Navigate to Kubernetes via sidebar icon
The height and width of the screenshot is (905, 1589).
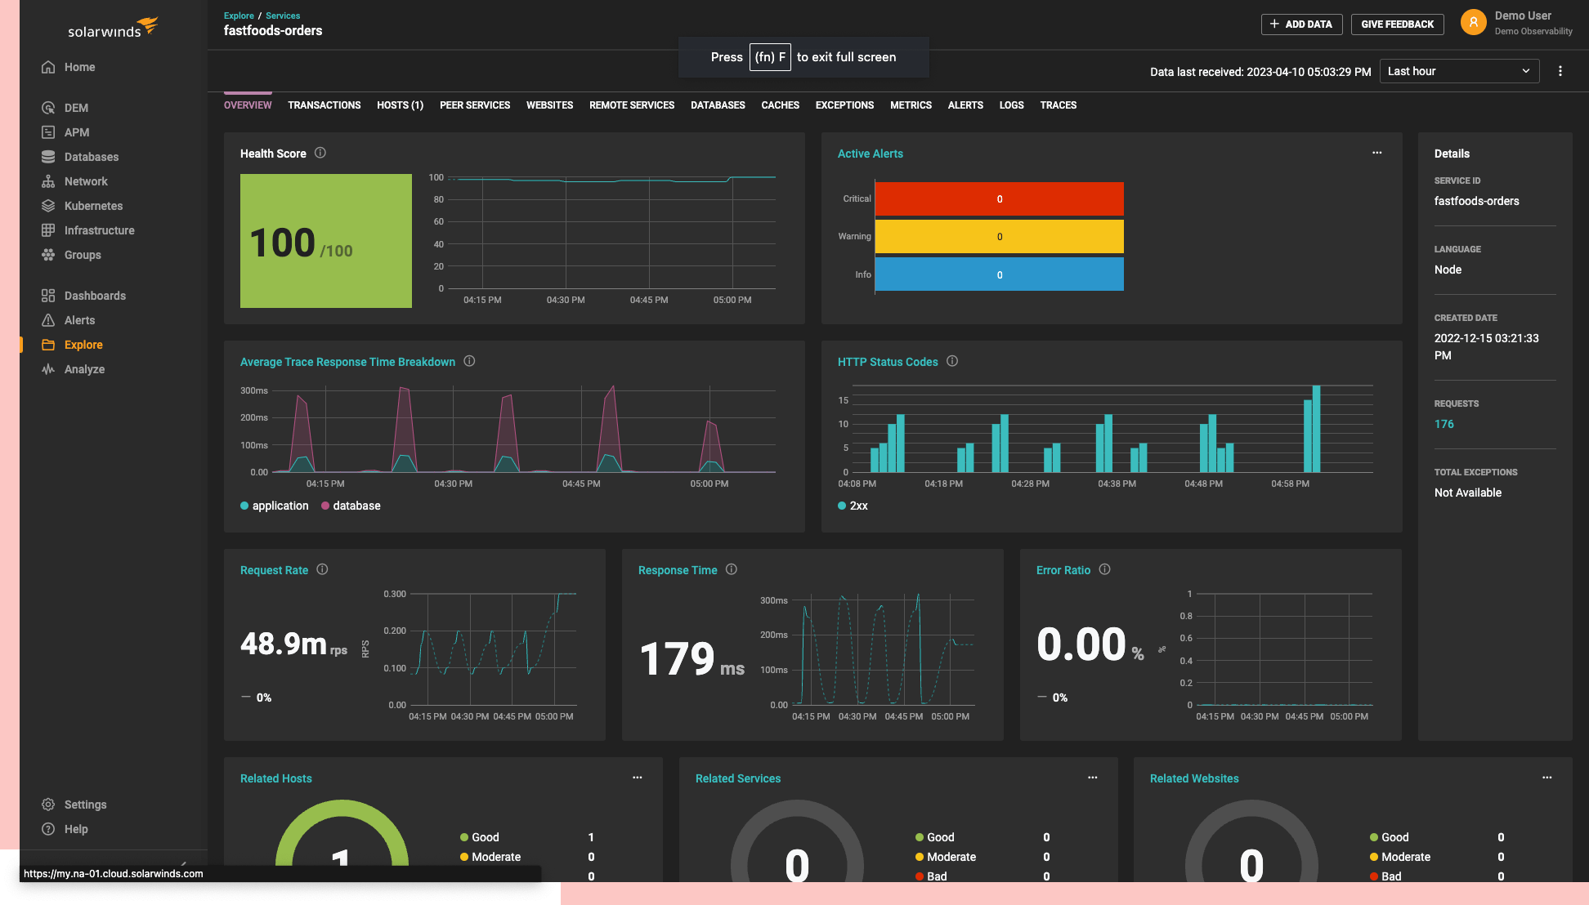tap(48, 205)
